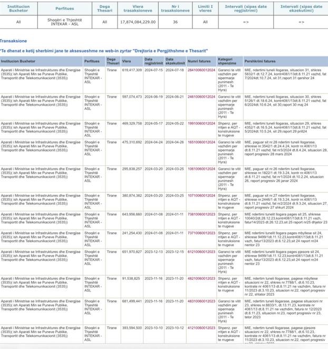Screen dimensions: 328x349
Task: Open invoice number 48310060012023
Action: click(201, 300)
